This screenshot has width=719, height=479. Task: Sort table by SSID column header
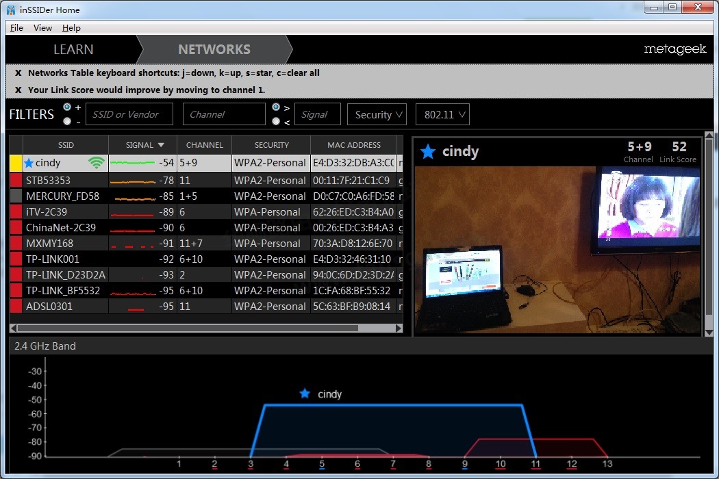[66, 145]
